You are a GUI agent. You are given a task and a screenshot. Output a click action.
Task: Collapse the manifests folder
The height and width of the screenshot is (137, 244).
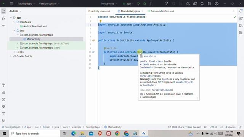(x=14, y=22)
